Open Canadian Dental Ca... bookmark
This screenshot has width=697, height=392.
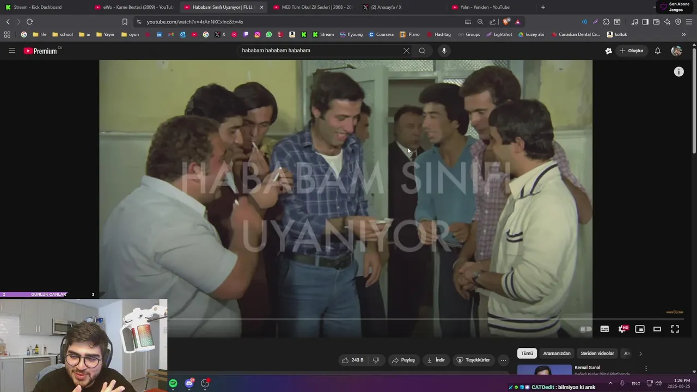click(x=575, y=34)
